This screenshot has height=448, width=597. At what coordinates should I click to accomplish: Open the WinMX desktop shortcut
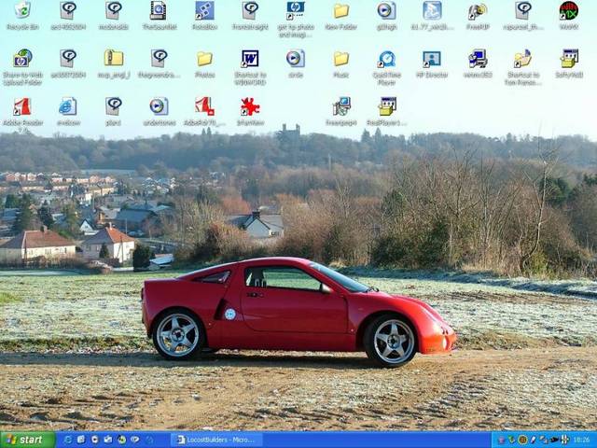[568, 11]
